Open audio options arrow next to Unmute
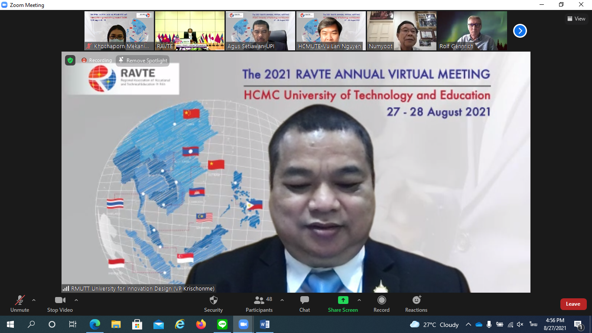Image resolution: width=592 pixels, height=333 pixels. pyautogui.click(x=34, y=300)
